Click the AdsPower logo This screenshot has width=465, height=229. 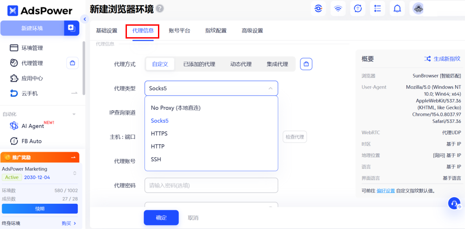point(40,11)
